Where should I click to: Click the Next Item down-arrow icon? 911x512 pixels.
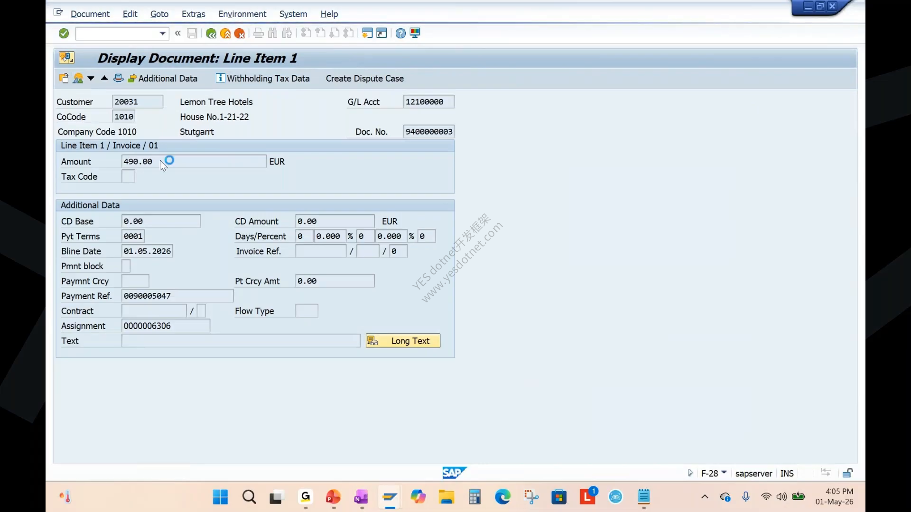[91, 78]
